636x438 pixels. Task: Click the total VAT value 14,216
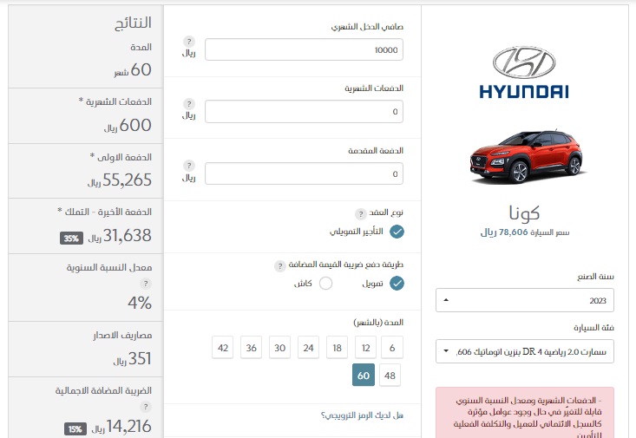(x=129, y=426)
